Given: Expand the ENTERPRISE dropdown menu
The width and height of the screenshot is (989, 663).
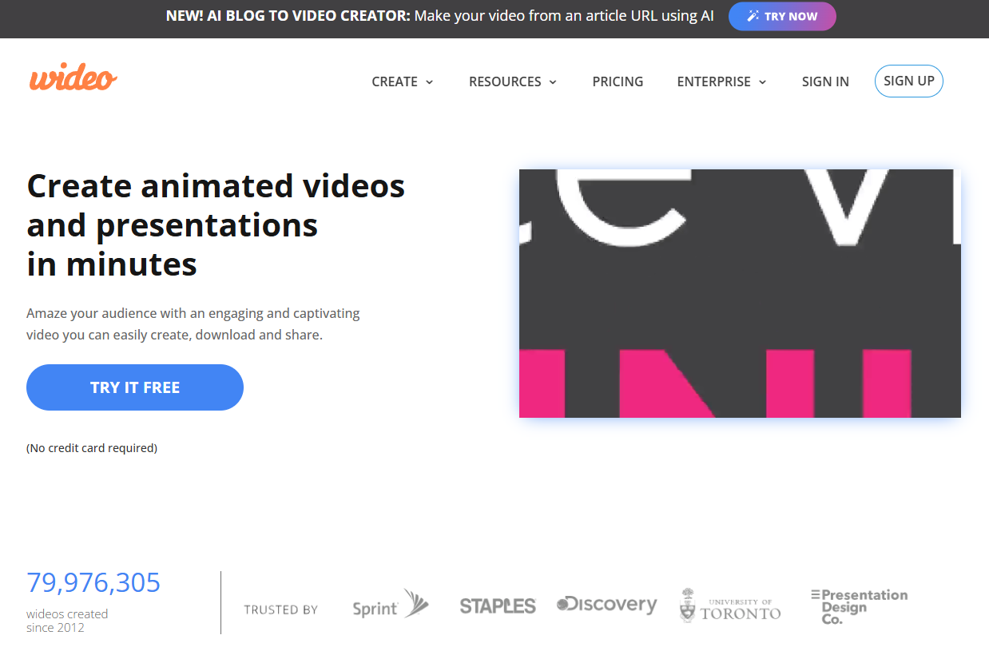Looking at the screenshot, I should 721,81.
